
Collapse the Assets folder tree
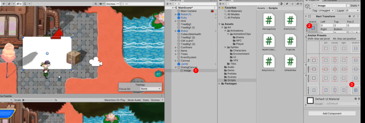point(219,24)
